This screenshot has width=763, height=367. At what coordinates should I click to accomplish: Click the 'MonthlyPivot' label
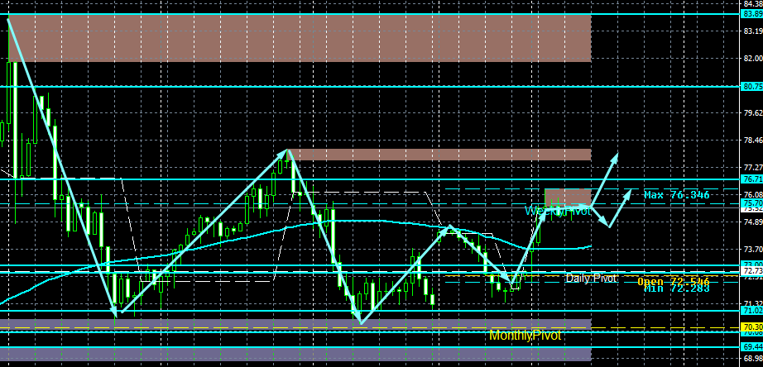[x=525, y=336]
